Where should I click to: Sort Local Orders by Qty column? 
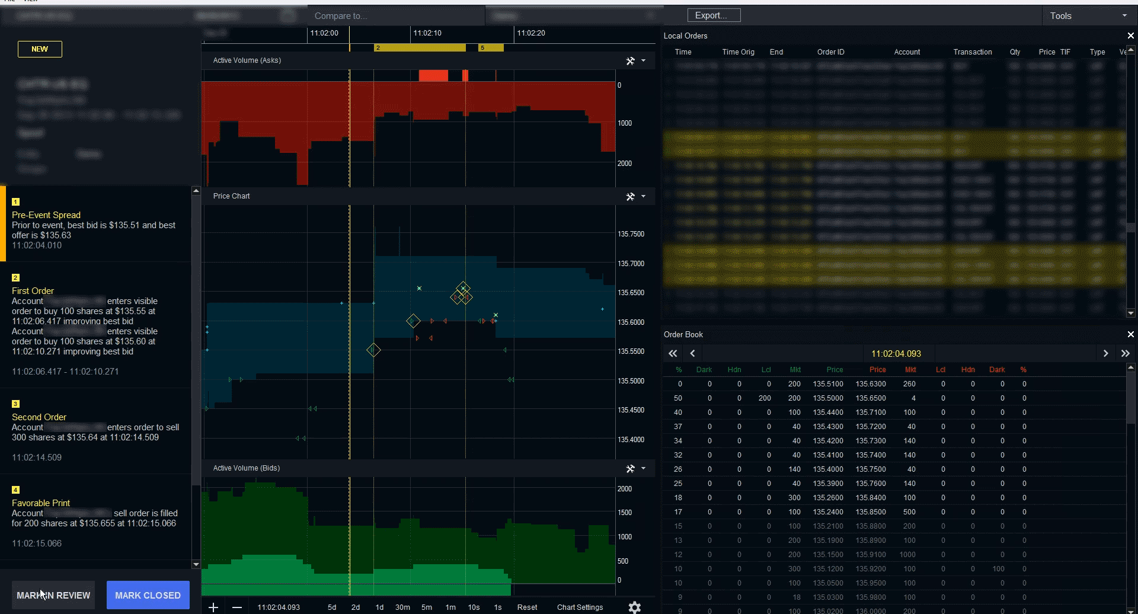pos(1015,52)
